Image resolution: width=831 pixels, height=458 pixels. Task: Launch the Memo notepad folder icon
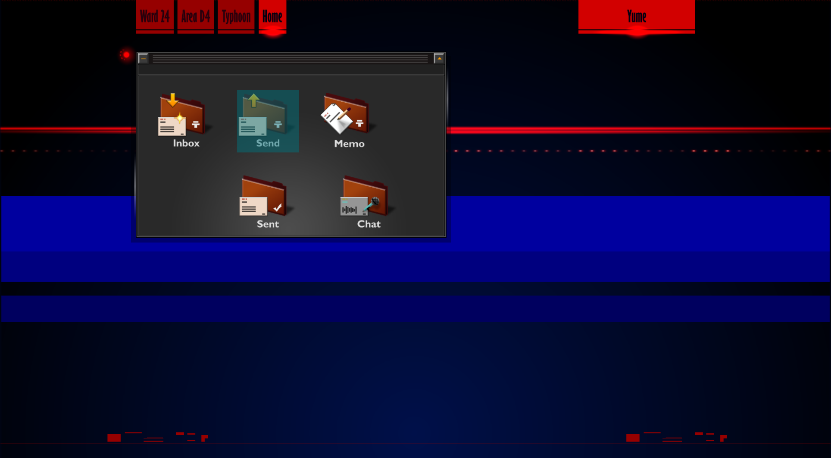[346, 115]
